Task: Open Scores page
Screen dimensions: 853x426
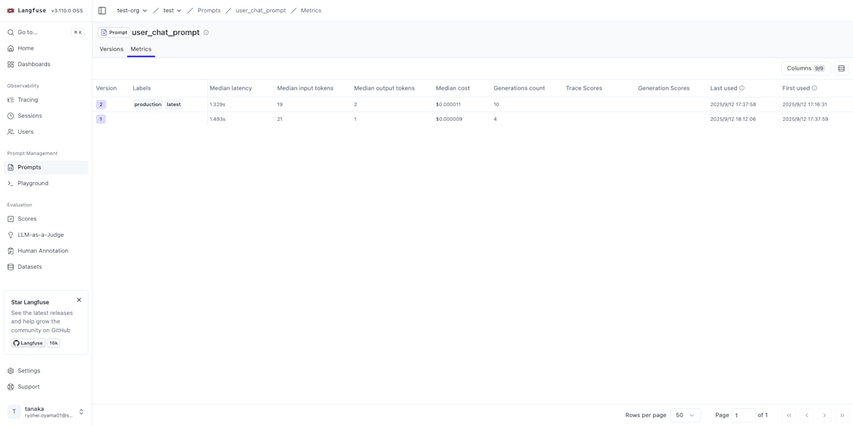Action: pos(45,219)
